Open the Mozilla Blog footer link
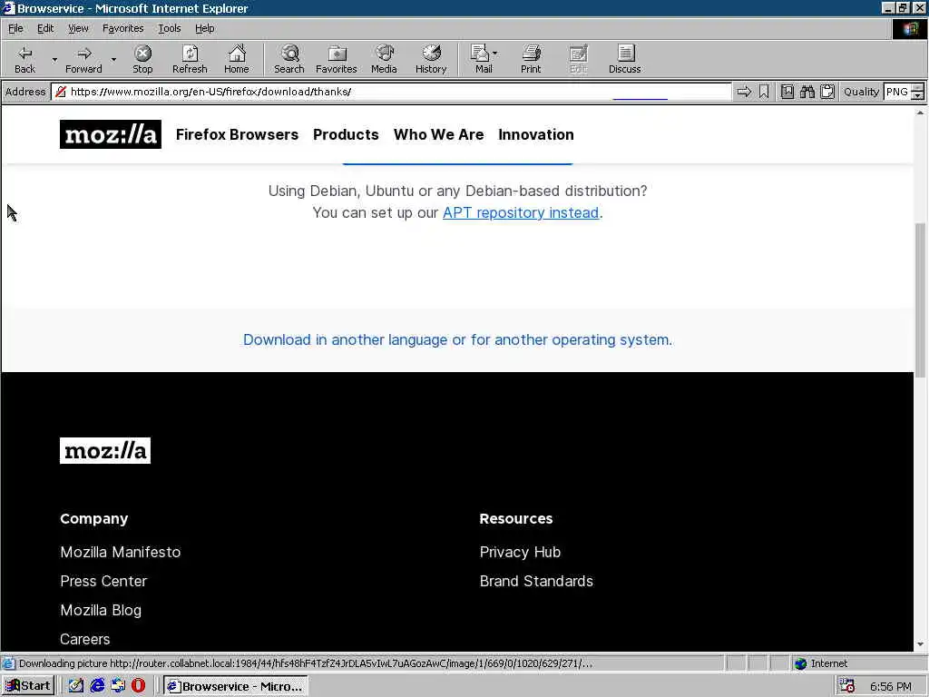Image resolution: width=929 pixels, height=697 pixels. pyautogui.click(x=101, y=610)
